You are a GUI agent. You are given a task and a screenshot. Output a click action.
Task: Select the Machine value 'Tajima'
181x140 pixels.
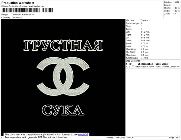click(144, 20)
